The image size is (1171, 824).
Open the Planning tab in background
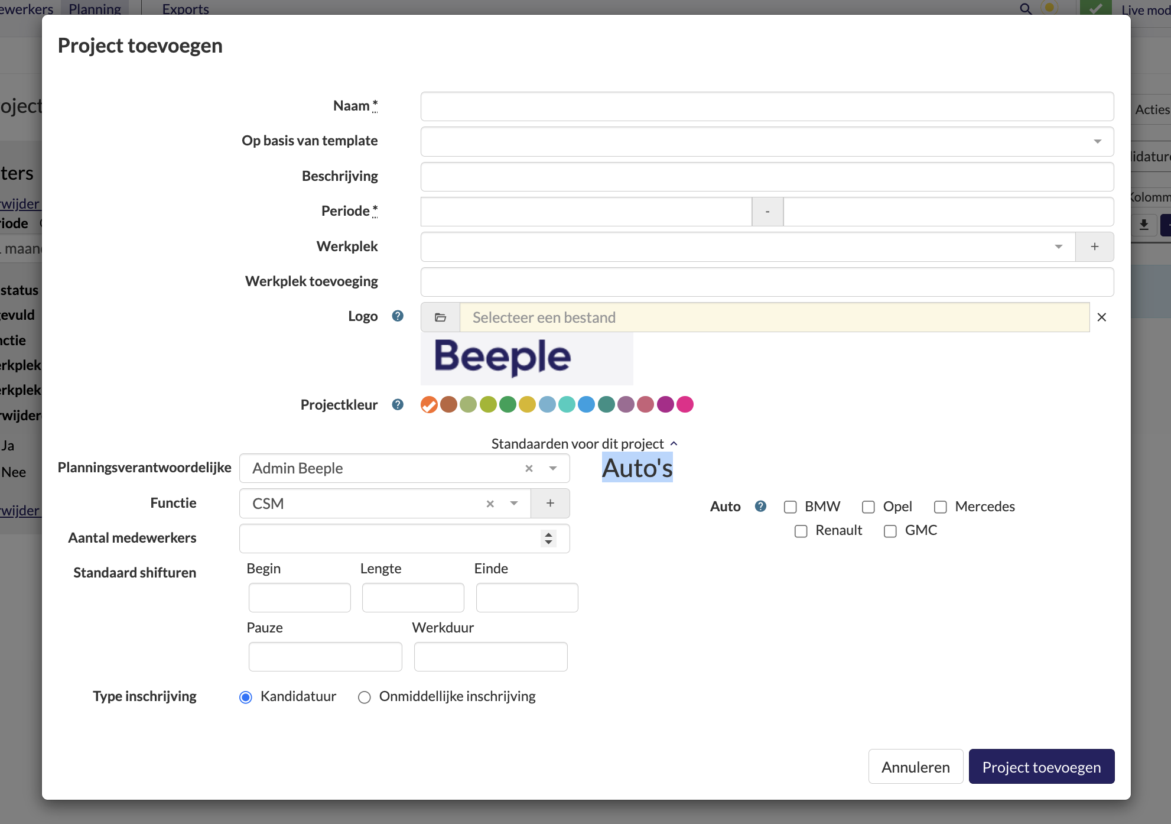click(95, 9)
